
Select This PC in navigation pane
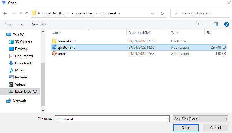pos(18,35)
